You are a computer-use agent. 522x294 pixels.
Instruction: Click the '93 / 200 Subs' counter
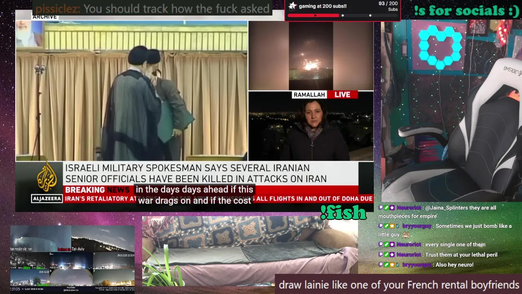point(387,6)
